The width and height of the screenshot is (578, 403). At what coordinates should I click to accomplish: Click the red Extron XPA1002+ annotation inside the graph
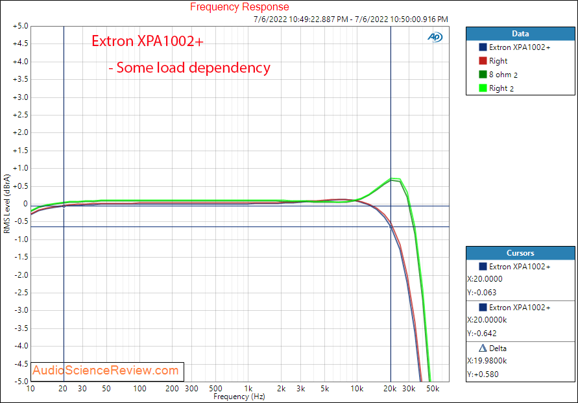(147, 41)
